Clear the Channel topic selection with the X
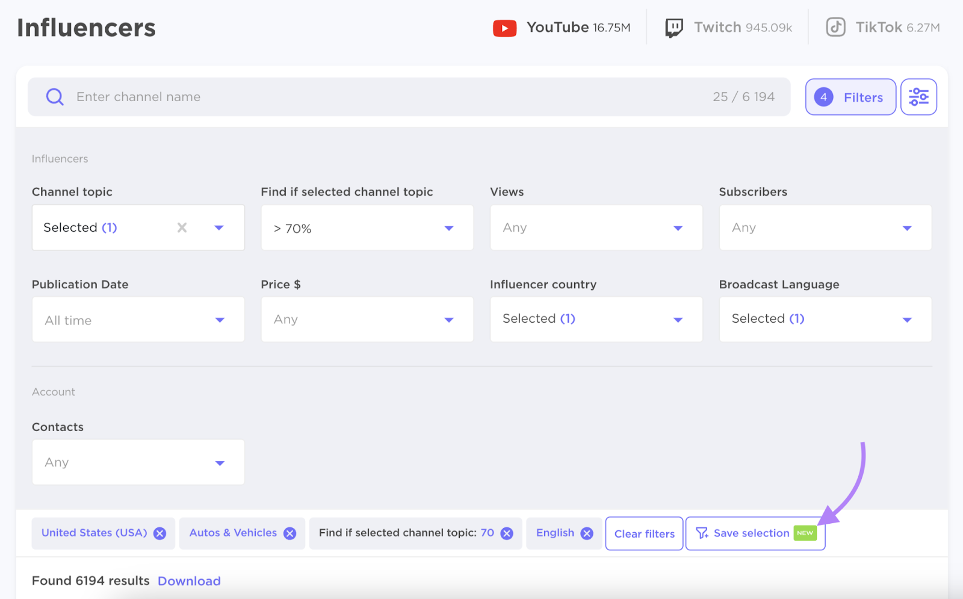This screenshot has width=963, height=599. click(182, 228)
